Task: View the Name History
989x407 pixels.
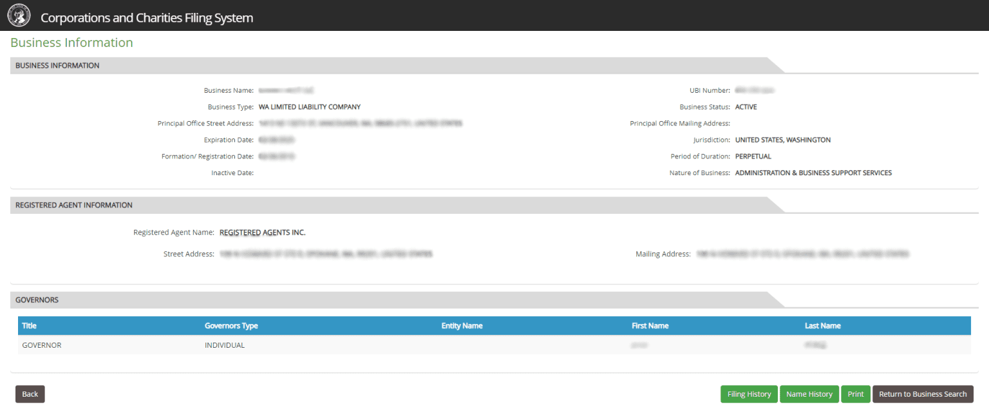Action: [x=809, y=394]
